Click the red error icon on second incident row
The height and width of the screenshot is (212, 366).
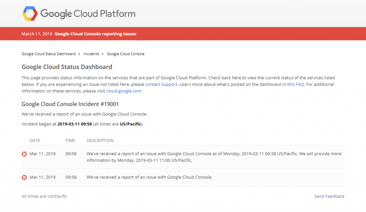pos(24,177)
